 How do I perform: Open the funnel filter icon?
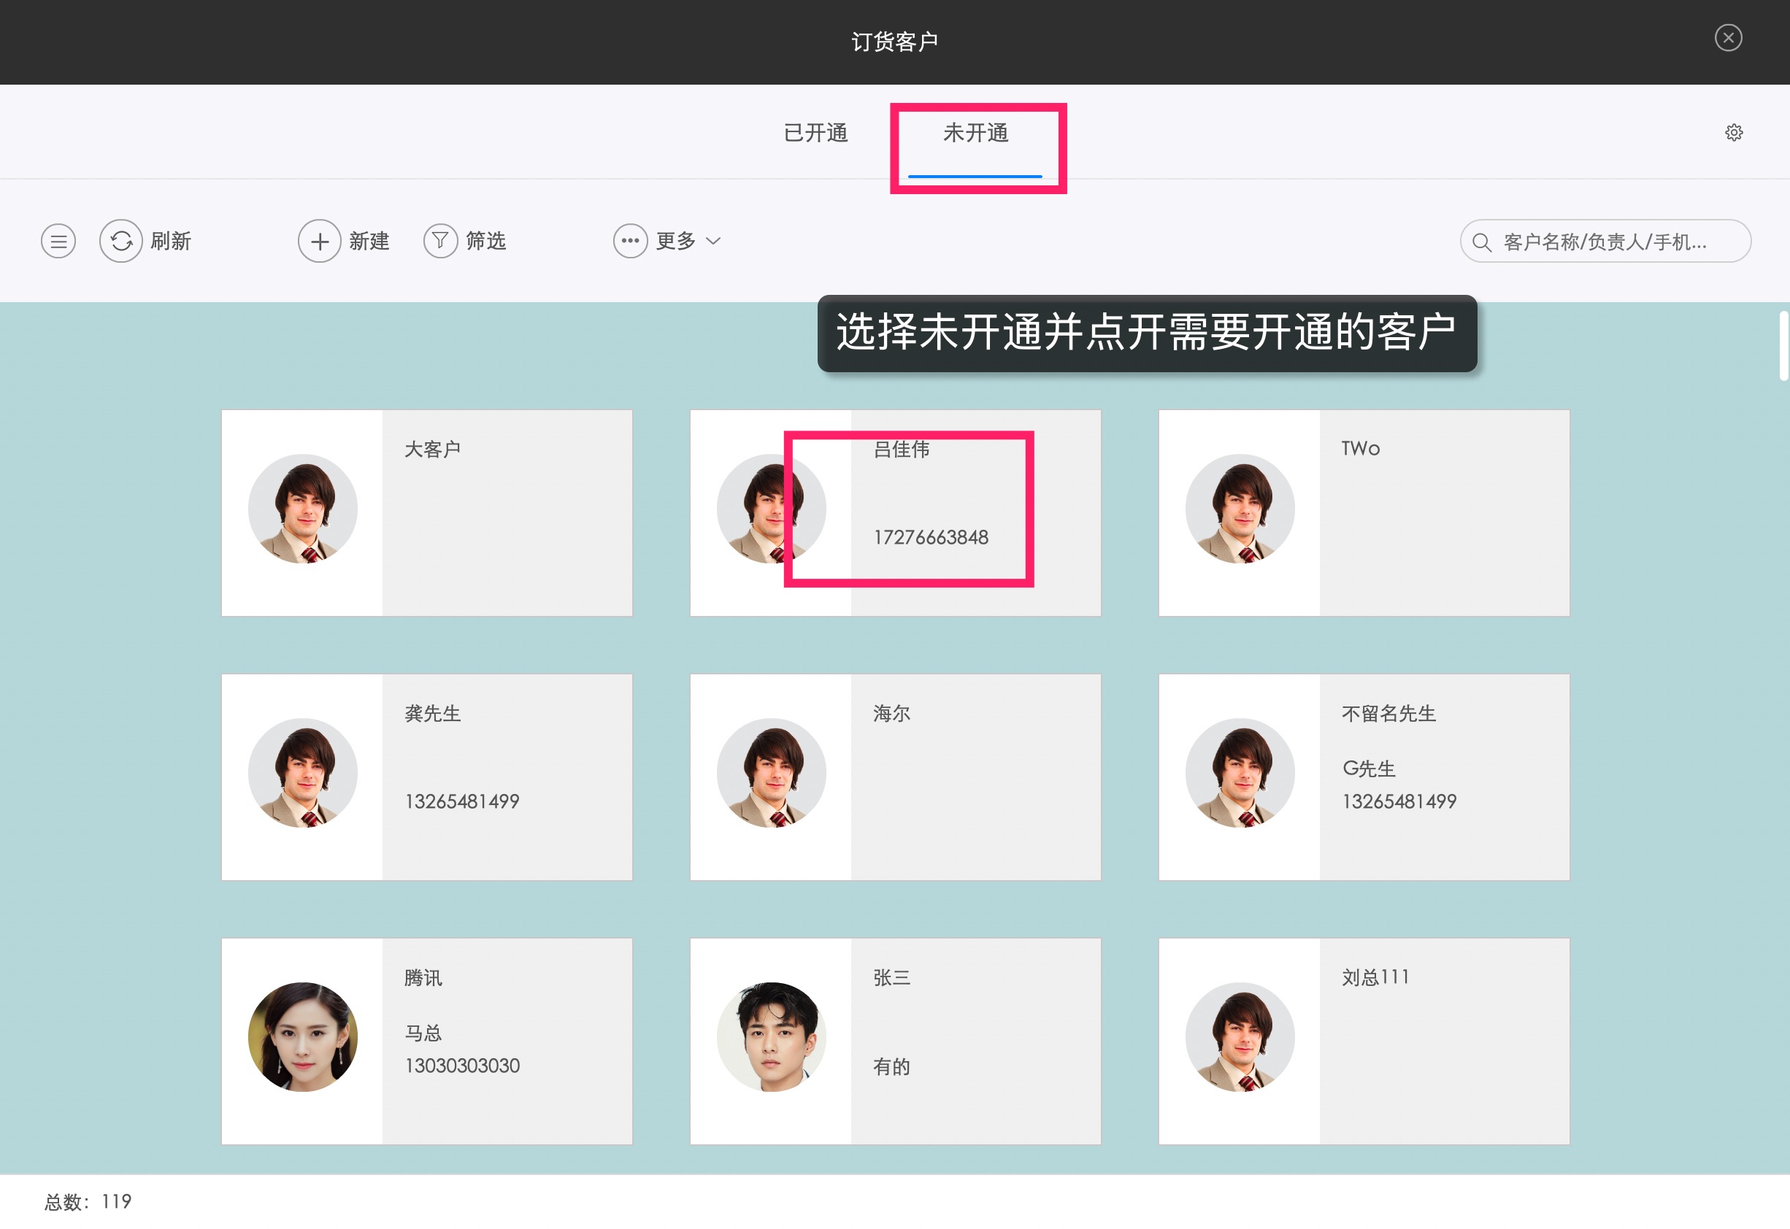coord(441,242)
